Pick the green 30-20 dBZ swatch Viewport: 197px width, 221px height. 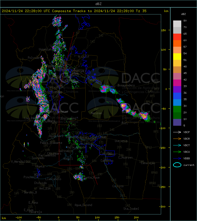click(x=177, y=109)
